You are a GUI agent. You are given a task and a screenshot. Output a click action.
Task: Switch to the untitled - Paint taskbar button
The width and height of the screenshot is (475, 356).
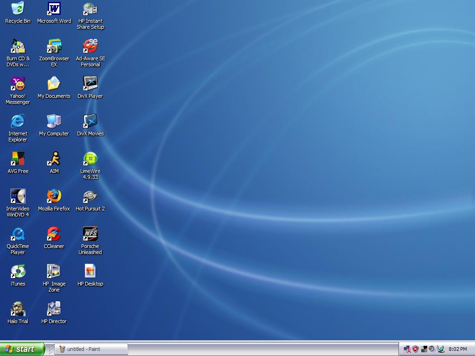pyautogui.click(x=91, y=349)
